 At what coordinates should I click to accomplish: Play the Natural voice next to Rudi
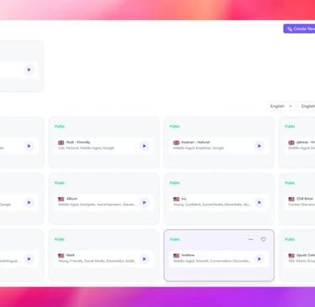pos(260,146)
